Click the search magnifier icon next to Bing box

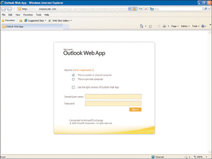pyautogui.click(x=206, y=9)
